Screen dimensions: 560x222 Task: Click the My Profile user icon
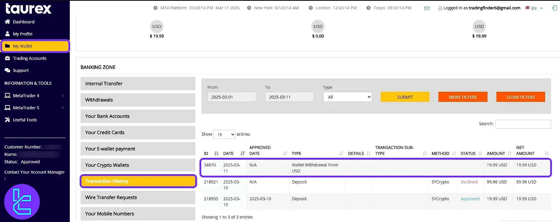click(7, 34)
